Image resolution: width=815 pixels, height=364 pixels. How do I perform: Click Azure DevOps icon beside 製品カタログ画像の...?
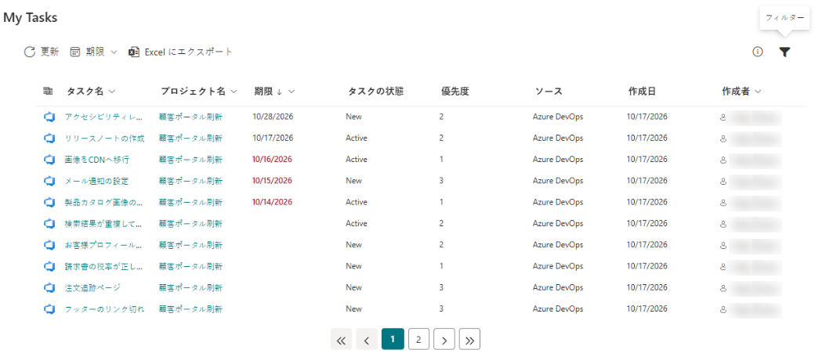49,202
